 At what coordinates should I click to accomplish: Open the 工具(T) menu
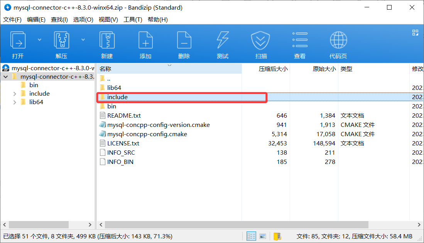[x=133, y=19]
